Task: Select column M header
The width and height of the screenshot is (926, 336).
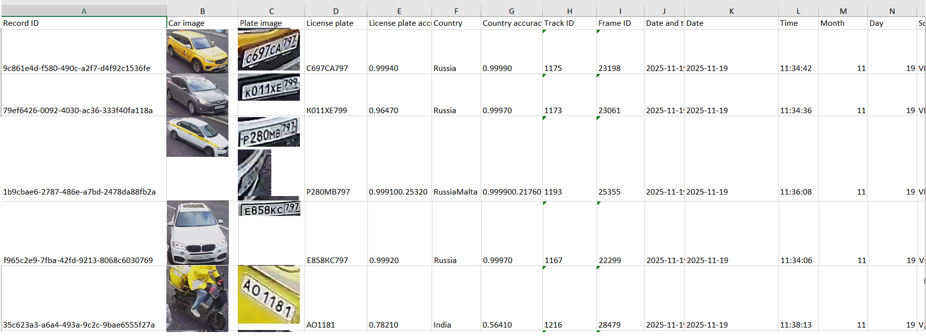Action: [x=843, y=11]
